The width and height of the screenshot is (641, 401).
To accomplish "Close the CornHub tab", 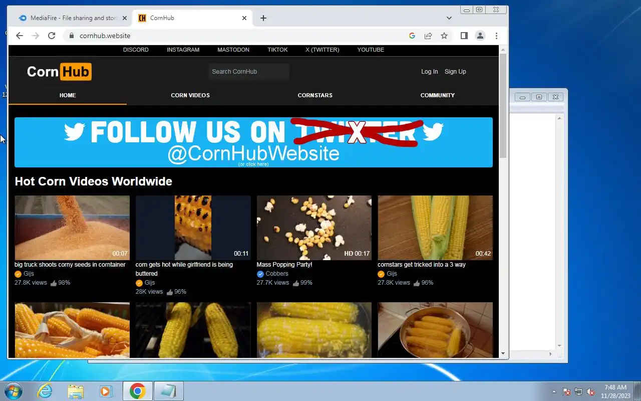I will (x=244, y=18).
